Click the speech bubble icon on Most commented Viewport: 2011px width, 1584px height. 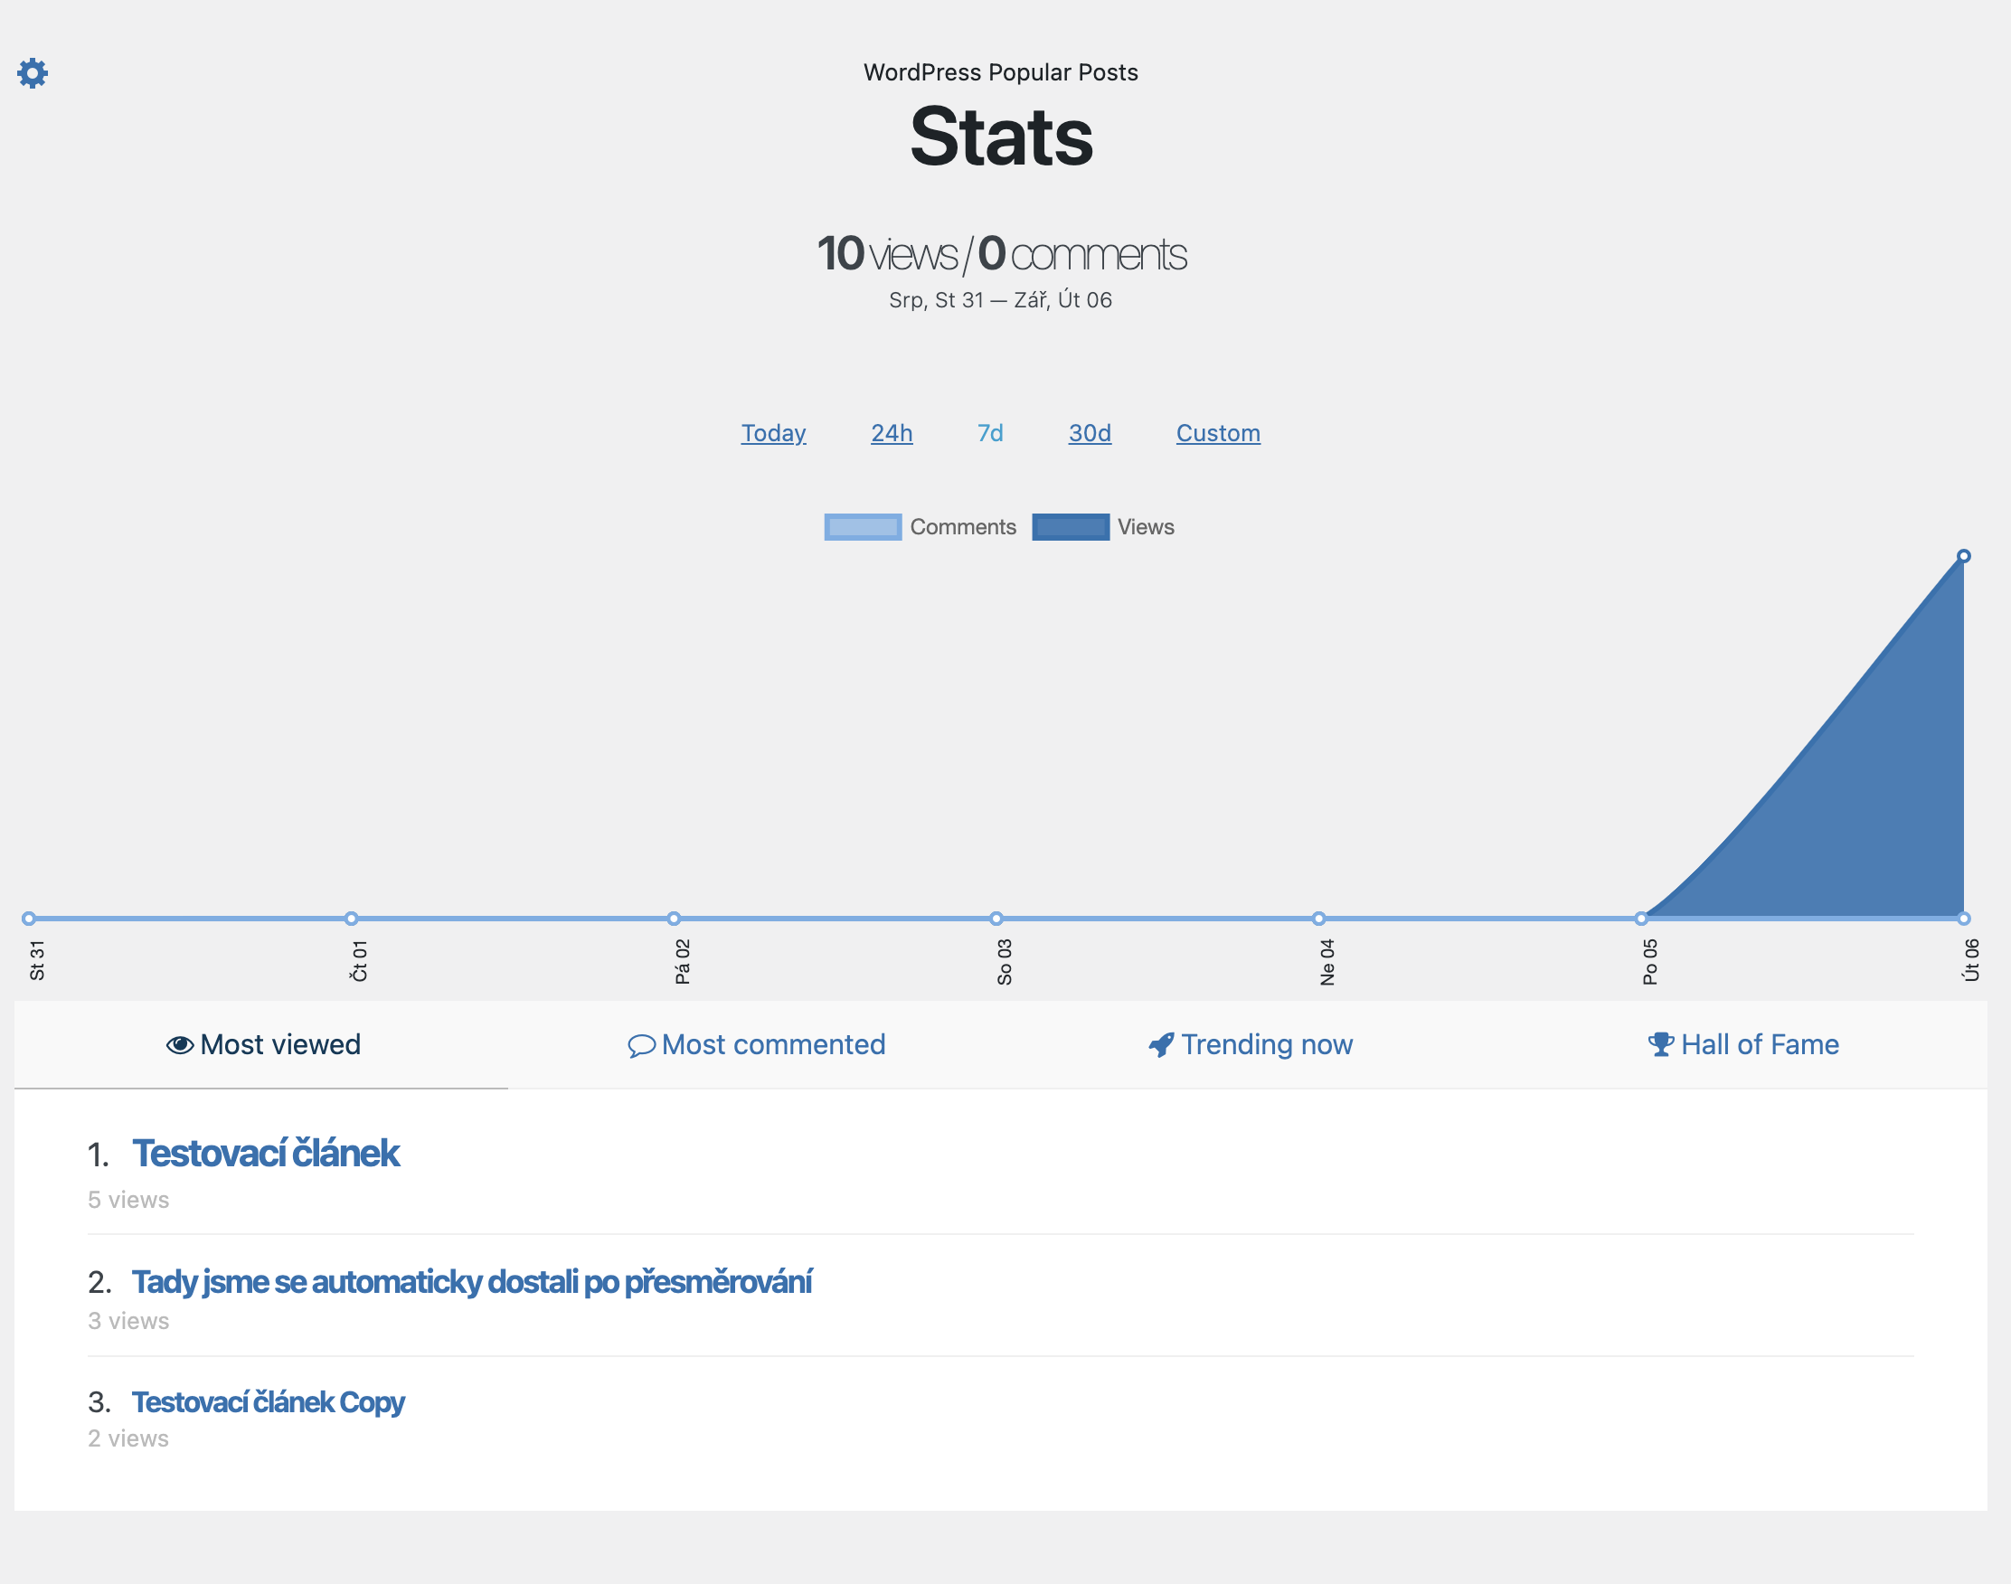click(x=641, y=1046)
